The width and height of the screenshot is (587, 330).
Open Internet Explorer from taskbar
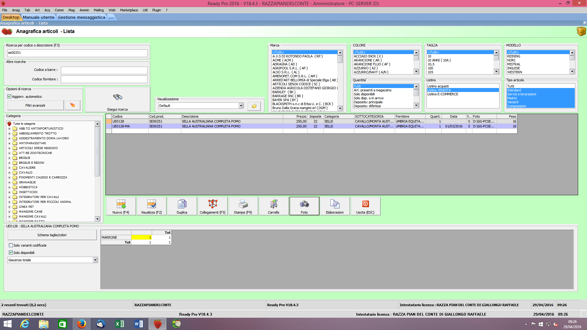(24, 324)
